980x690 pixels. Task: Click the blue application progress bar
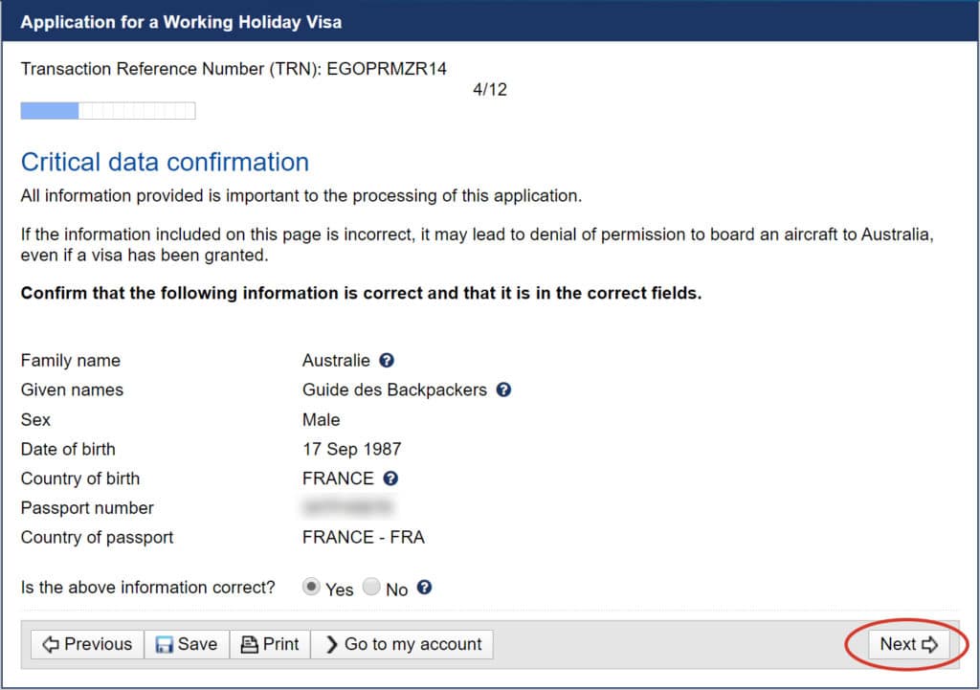point(108,111)
